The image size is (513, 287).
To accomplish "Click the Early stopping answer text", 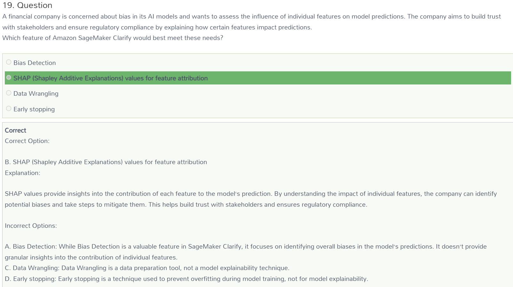I will tap(34, 109).
